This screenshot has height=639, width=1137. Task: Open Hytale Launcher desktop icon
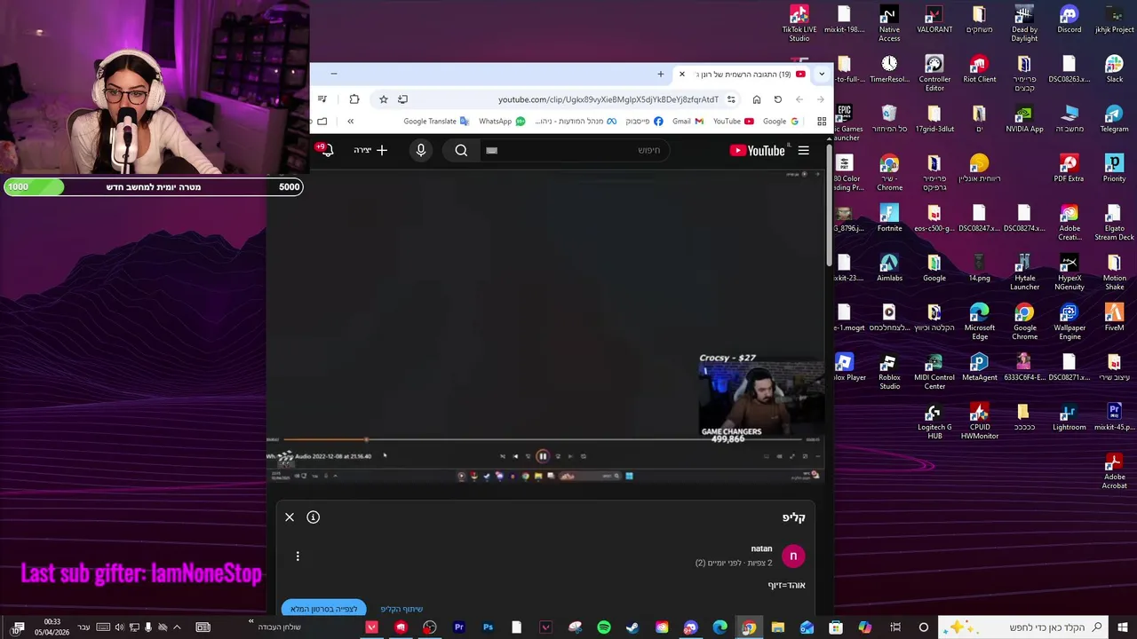(x=1024, y=272)
